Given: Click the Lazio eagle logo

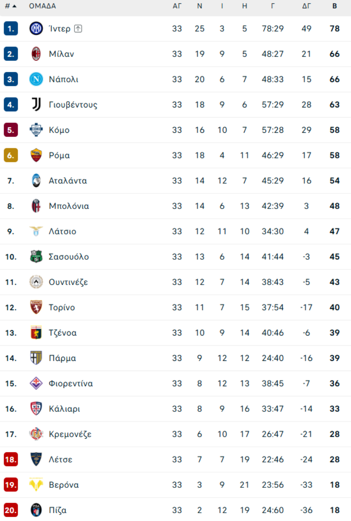Looking at the screenshot, I should (x=36, y=231).
